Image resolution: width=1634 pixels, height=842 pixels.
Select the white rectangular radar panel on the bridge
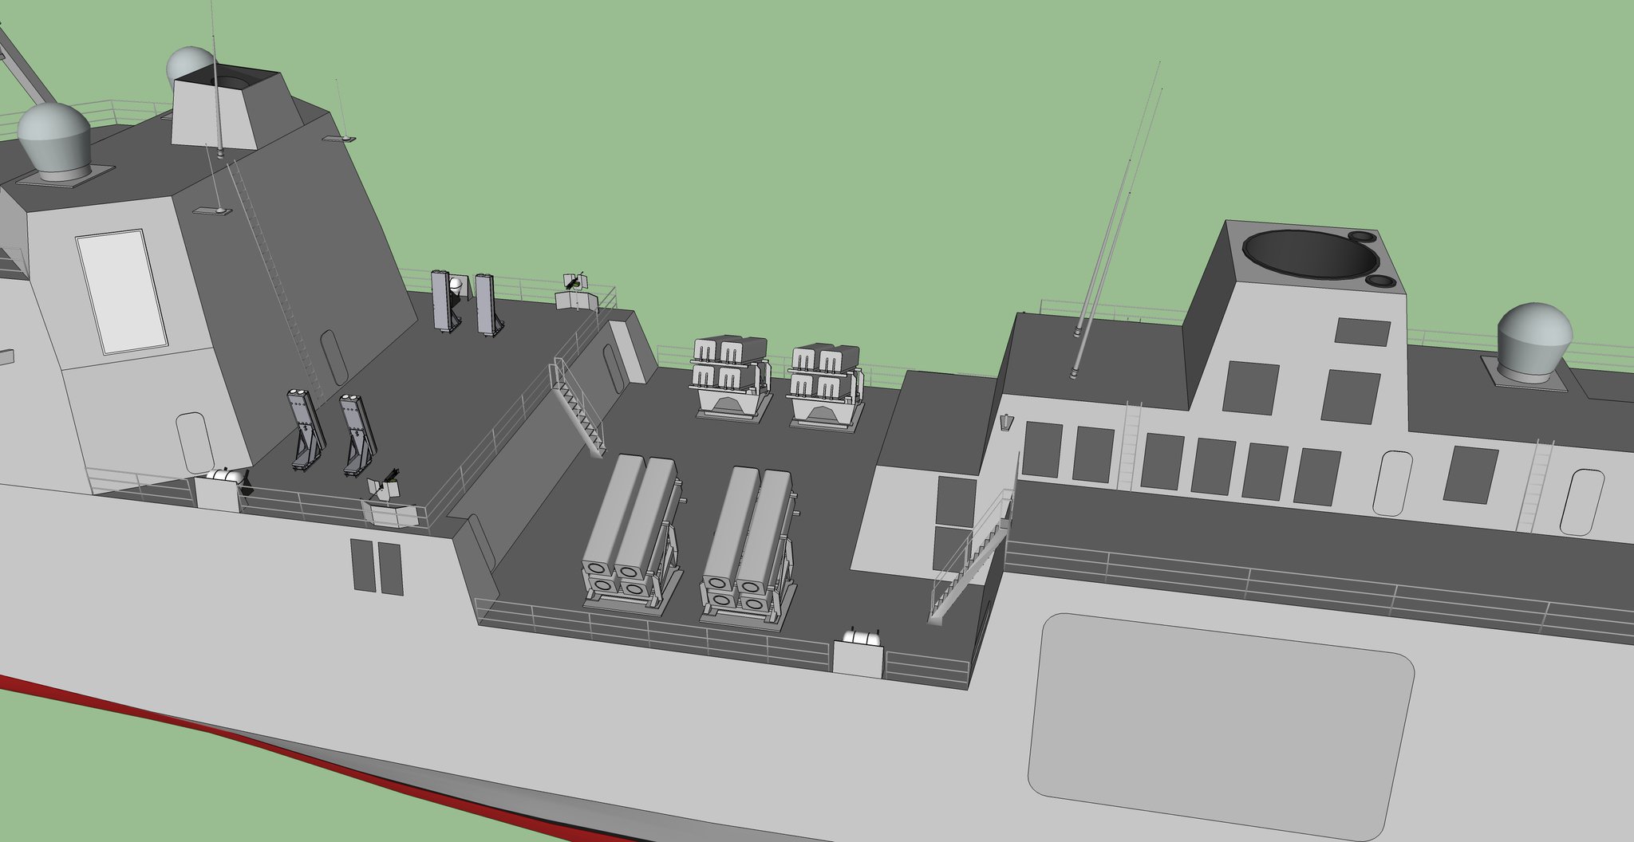[122, 292]
